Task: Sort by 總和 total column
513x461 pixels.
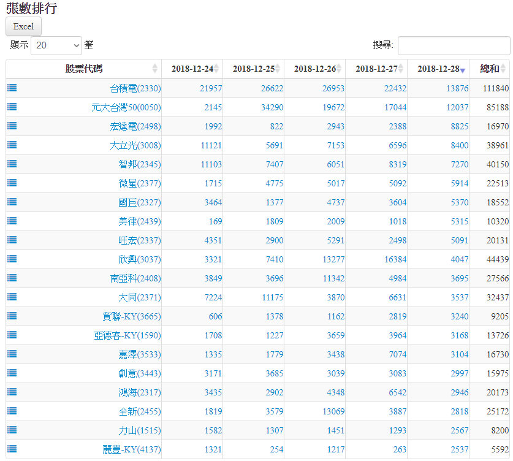Action: tap(490, 69)
